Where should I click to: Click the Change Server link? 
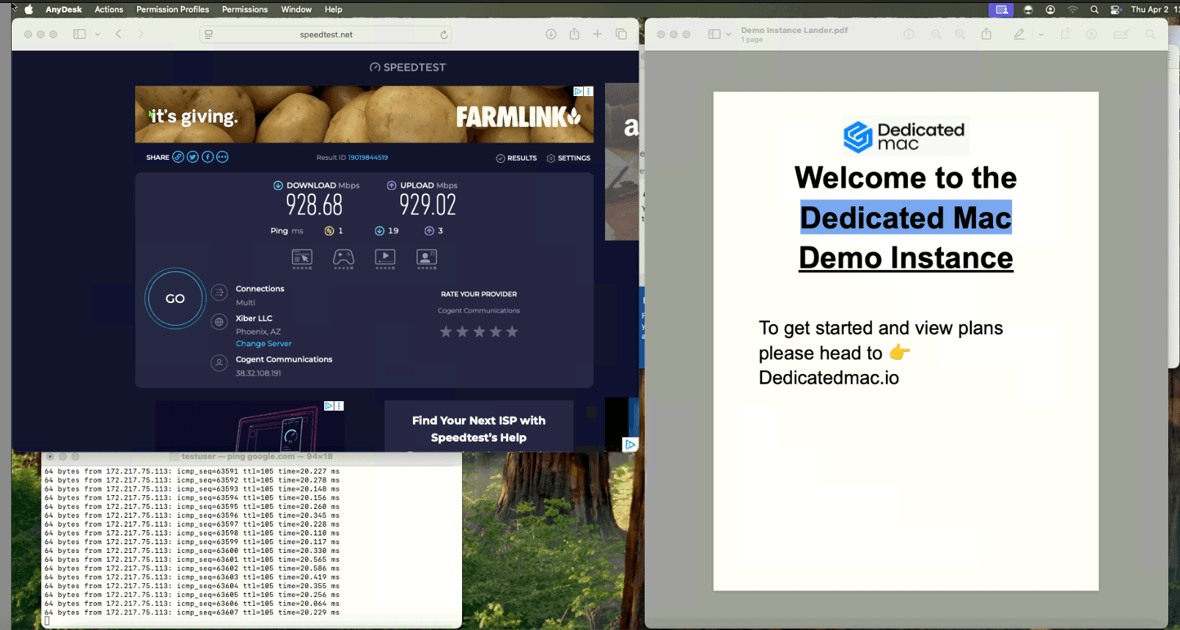(x=263, y=344)
